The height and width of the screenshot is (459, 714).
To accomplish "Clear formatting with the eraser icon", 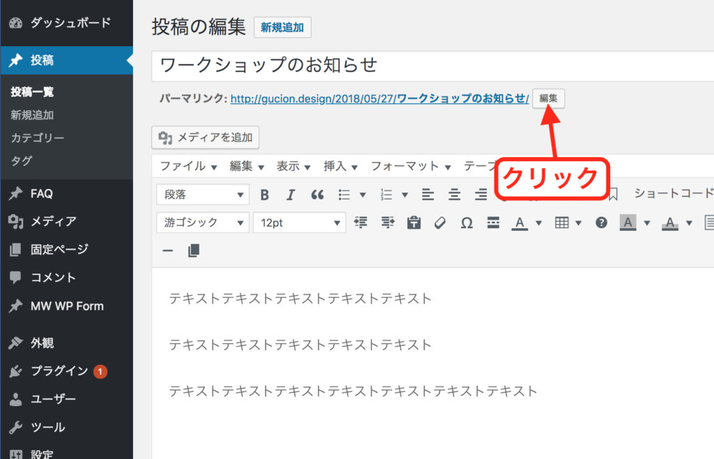I will pyautogui.click(x=439, y=223).
